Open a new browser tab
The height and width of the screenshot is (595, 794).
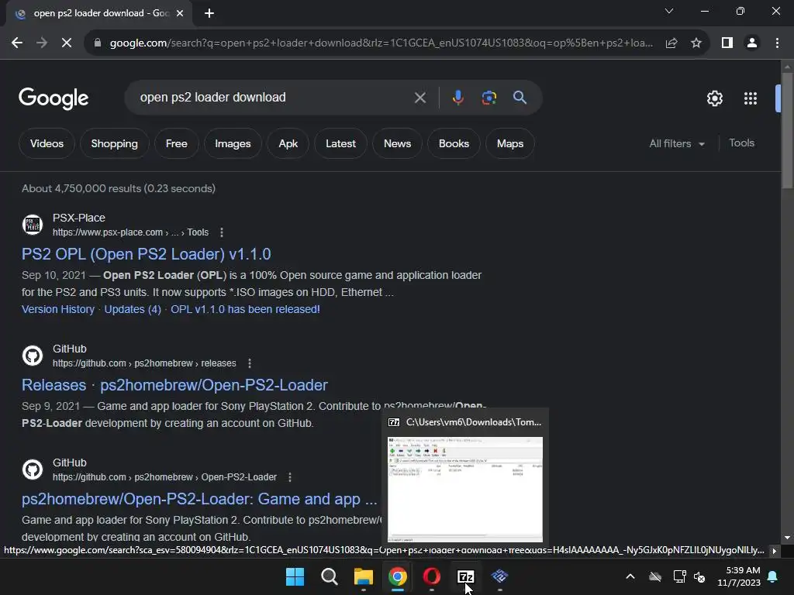(x=209, y=14)
